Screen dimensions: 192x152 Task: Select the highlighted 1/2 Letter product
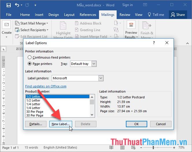57,97
